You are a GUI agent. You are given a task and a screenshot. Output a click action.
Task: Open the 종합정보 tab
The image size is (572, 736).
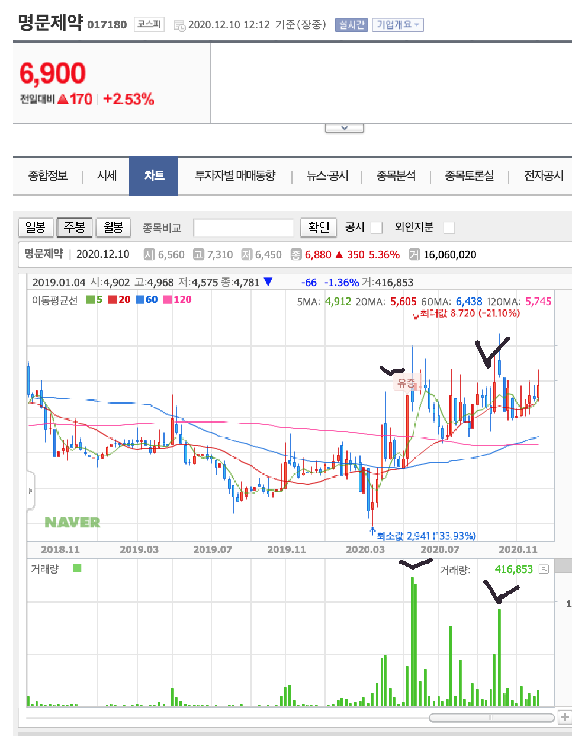click(x=48, y=175)
